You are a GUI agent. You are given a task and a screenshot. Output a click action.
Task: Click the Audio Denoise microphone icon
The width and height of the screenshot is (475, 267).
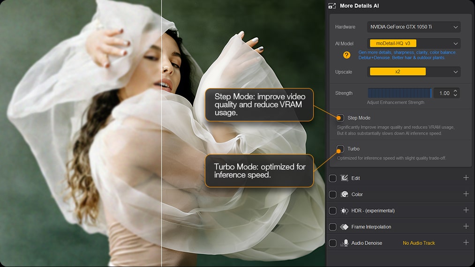click(346, 243)
